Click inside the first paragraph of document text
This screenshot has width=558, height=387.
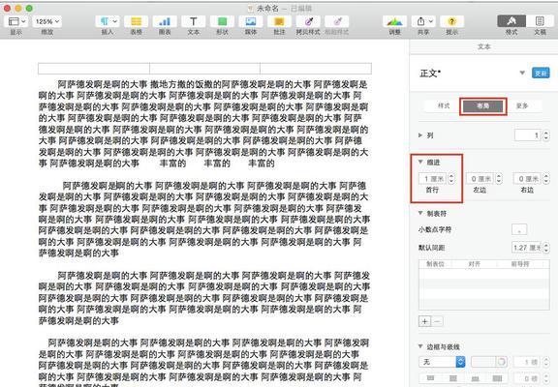(203, 124)
